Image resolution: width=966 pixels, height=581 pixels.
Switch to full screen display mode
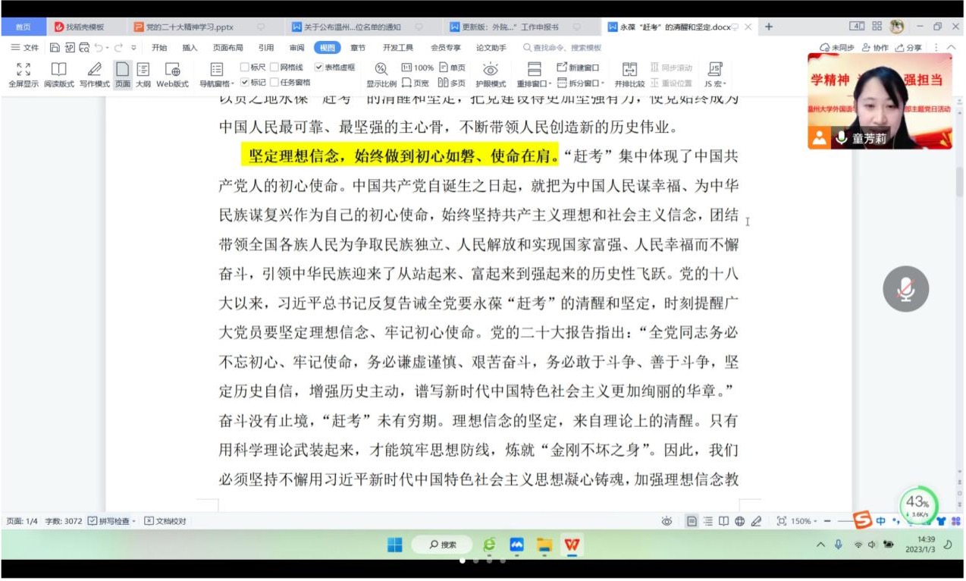pos(23,74)
